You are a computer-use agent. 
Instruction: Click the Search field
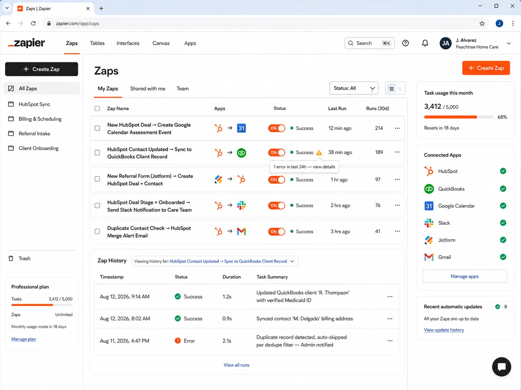point(370,43)
